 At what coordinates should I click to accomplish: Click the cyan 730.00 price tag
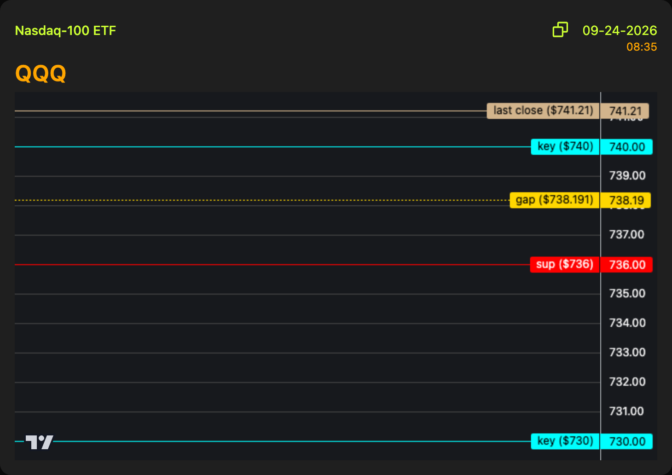pyautogui.click(x=627, y=441)
